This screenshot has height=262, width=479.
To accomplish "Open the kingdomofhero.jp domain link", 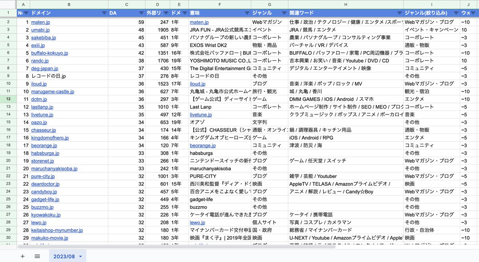I will (x=50, y=138).
